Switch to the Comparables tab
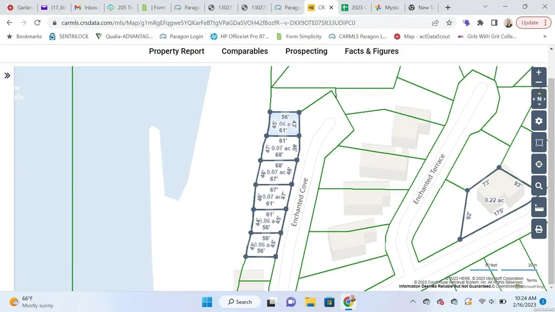 click(x=245, y=51)
